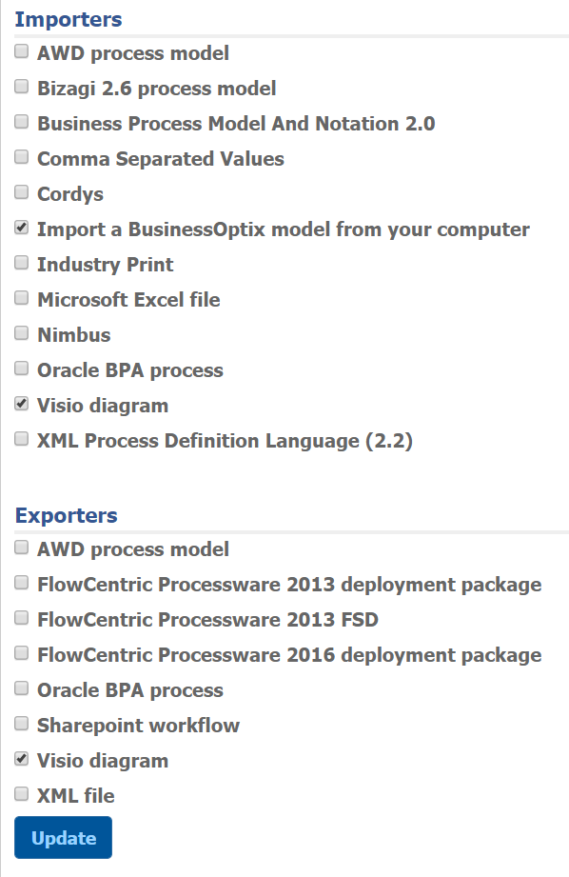
Task: Tick the Nimbus importer checkbox
Action: 21,333
